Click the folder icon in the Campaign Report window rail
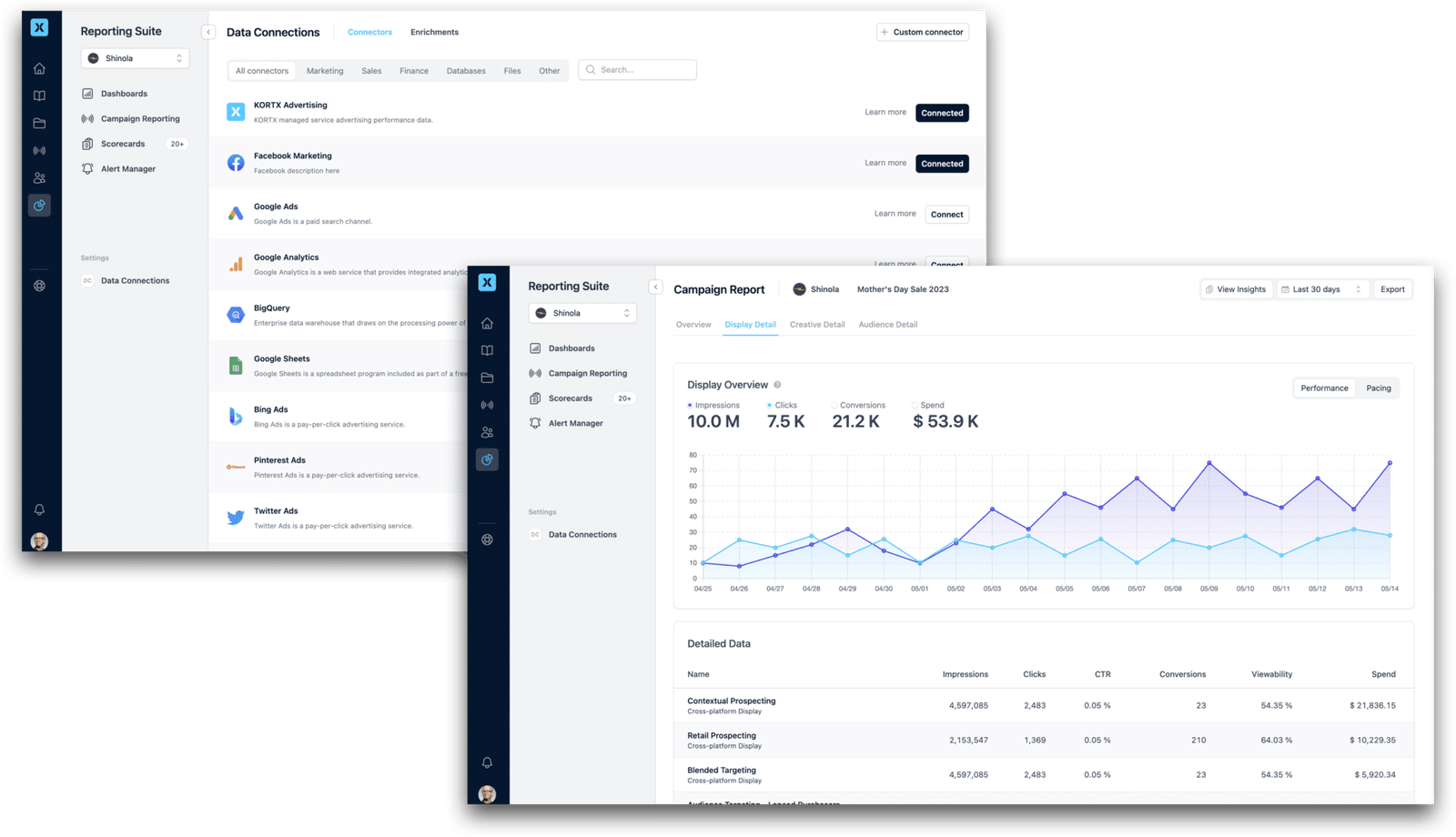 pos(487,378)
